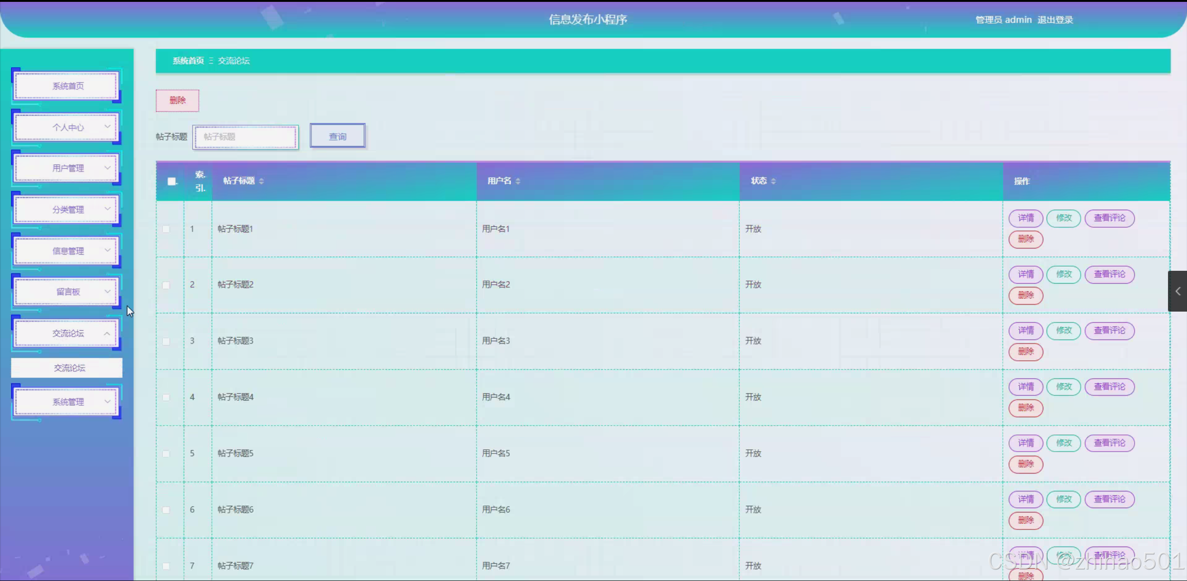The width and height of the screenshot is (1187, 581).
Task: Check the checkbox for row 4
Action: [166, 397]
